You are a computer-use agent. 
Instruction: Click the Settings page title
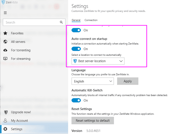pos(80,6)
